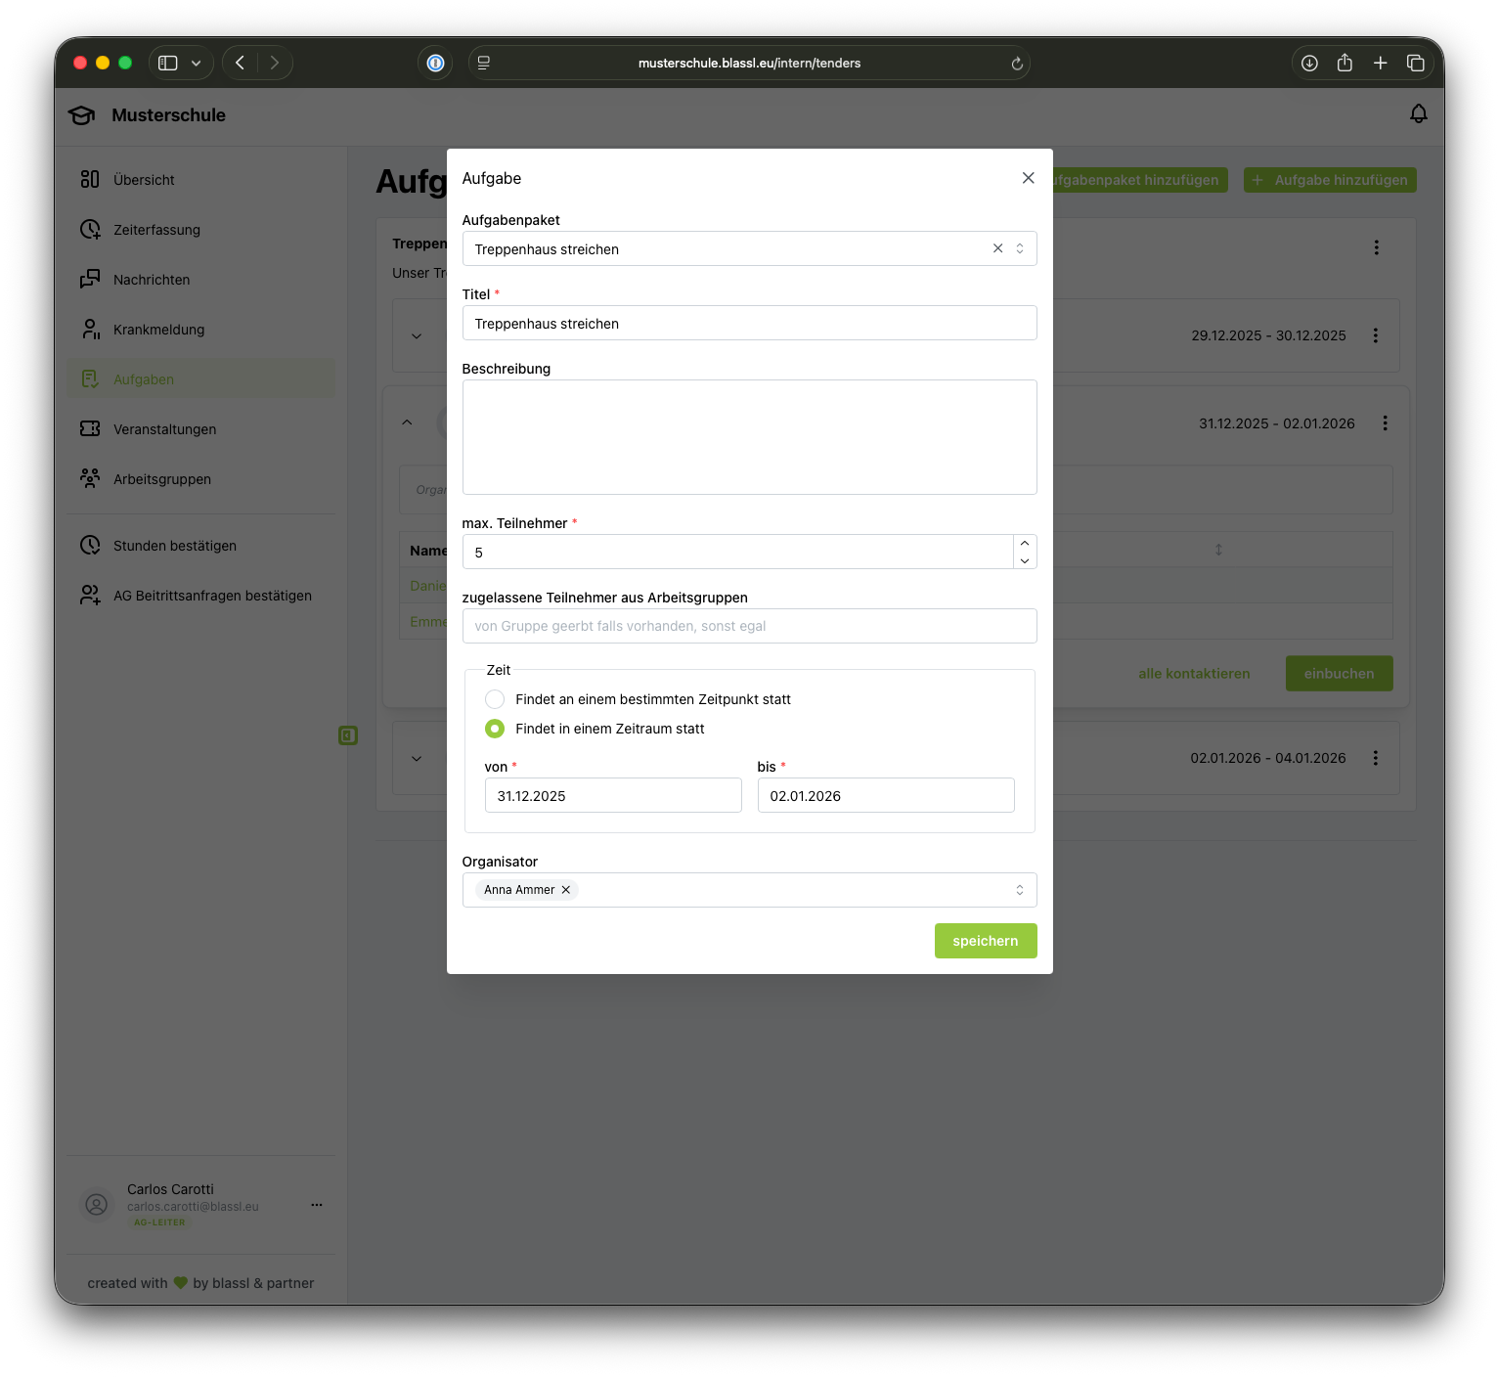Viewport: 1499px width, 1377px height.
Task: Remove Anna Ammer from Organisator
Action: coord(565,890)
